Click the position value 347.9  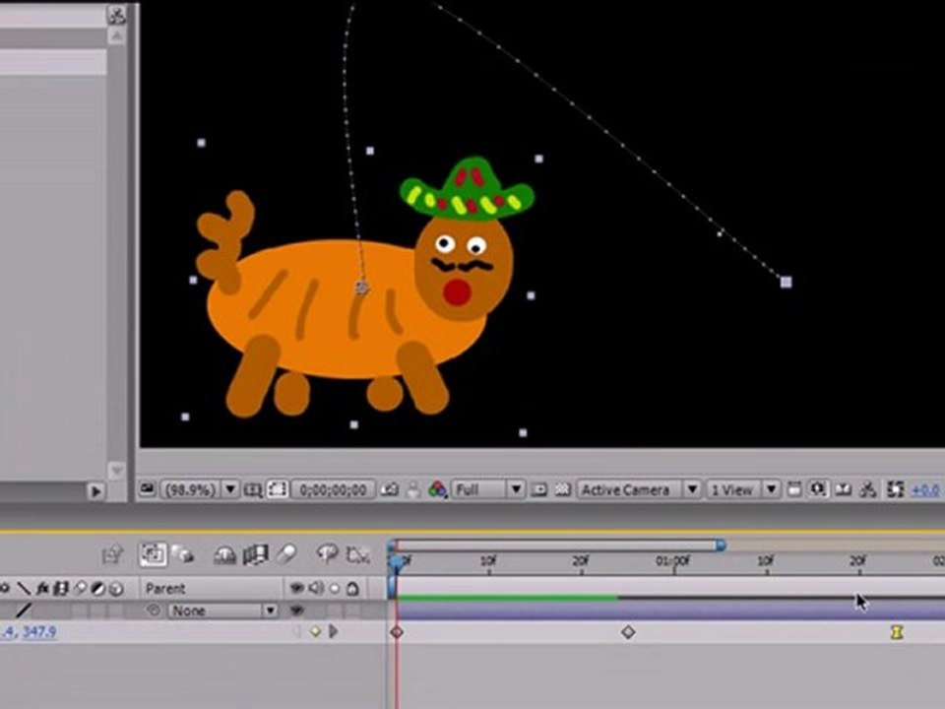coord(38,631)
